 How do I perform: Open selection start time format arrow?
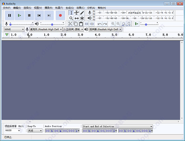116,131
